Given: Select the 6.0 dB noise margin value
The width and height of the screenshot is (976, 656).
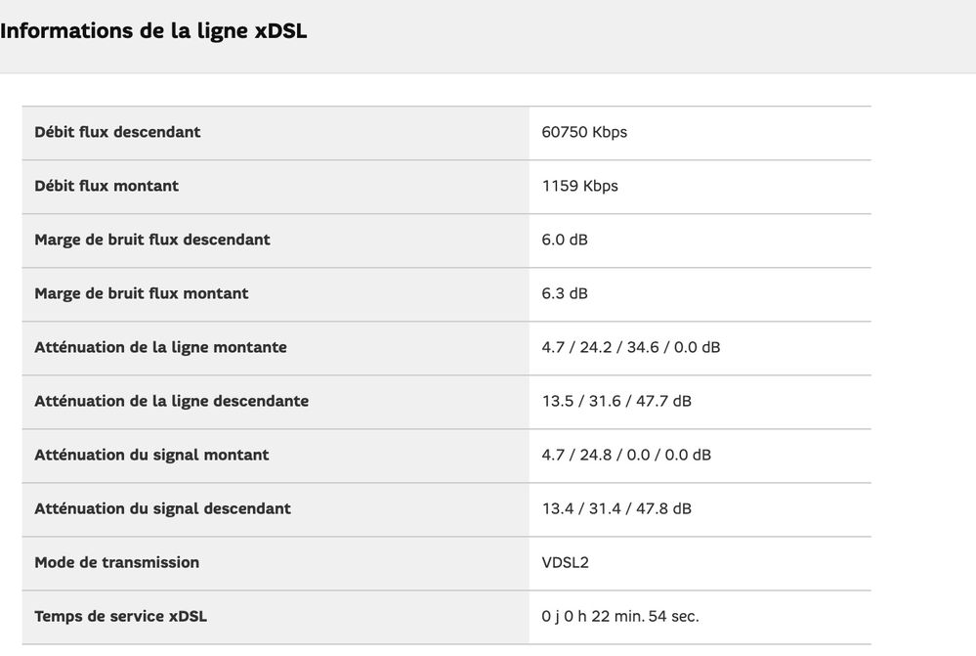Looking at the screenshot, I should coord(565,240).
